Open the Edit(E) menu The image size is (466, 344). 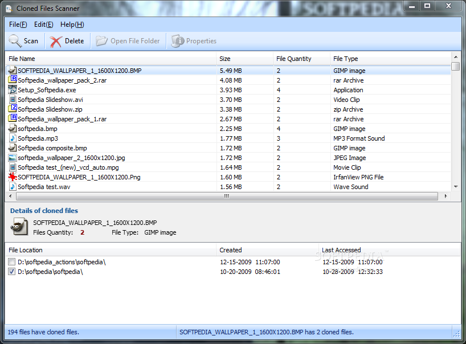point(44,24)
